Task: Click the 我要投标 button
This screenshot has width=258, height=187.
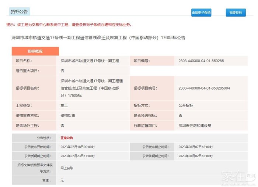Action: (236, 12)
